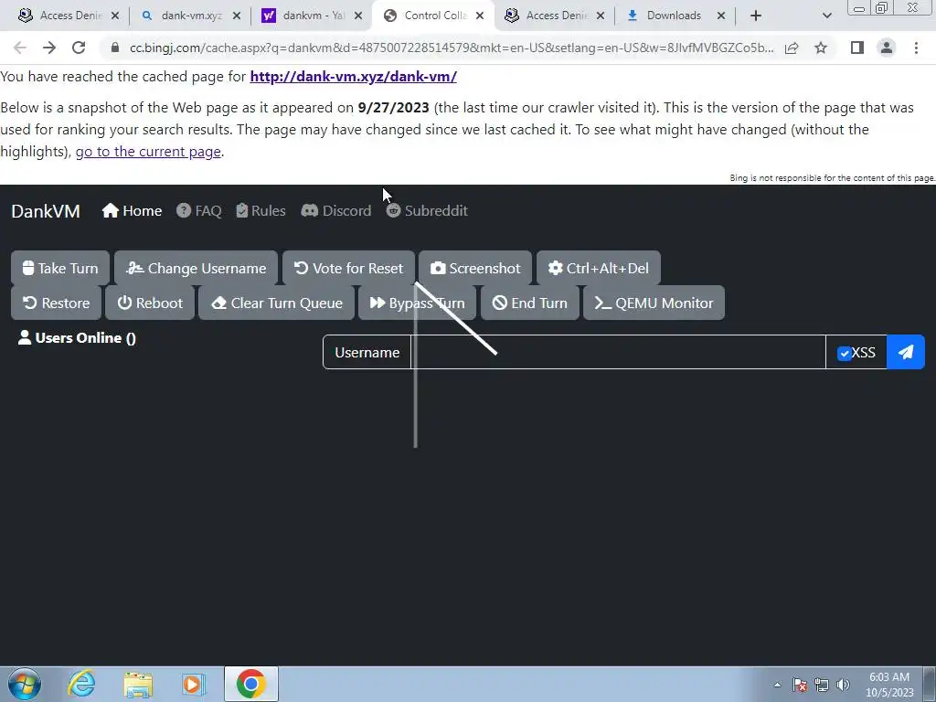The width and height of the screenshot is (936, 702).
Task: Click the DankVM brand title
Action: pos(46,211)
